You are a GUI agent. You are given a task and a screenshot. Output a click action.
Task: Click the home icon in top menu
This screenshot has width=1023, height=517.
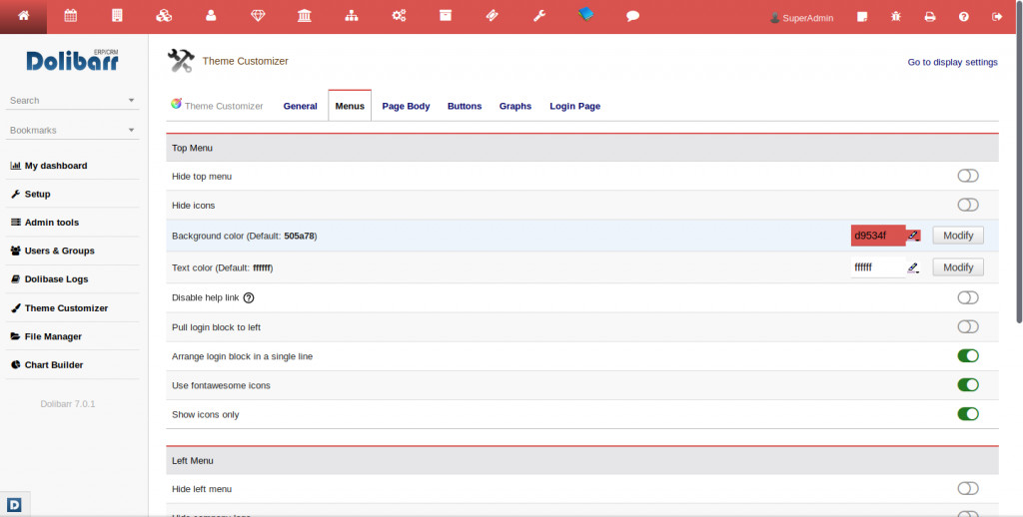pyautogui.click(x=23, y=16)
